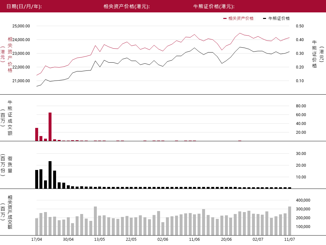
Task: Click the 24,000.00 price axis value
Action: click(21, 40)
